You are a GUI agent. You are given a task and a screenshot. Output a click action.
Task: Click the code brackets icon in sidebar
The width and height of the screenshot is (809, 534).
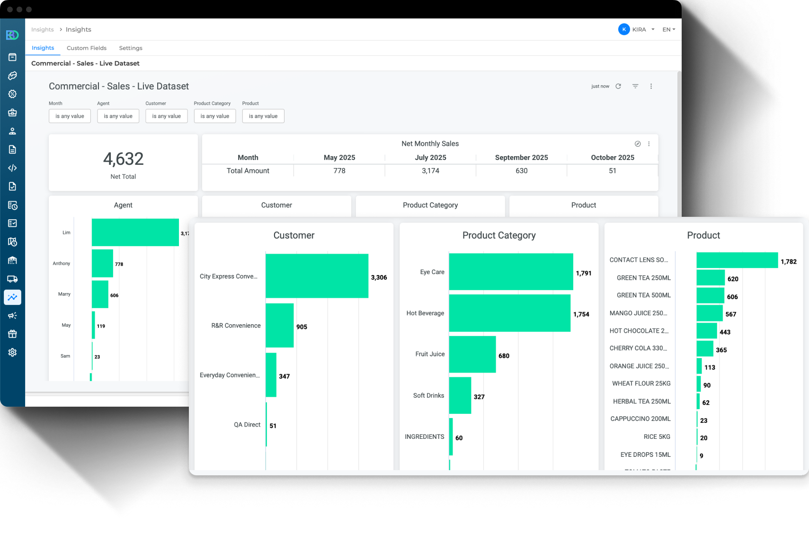(12, 168)
